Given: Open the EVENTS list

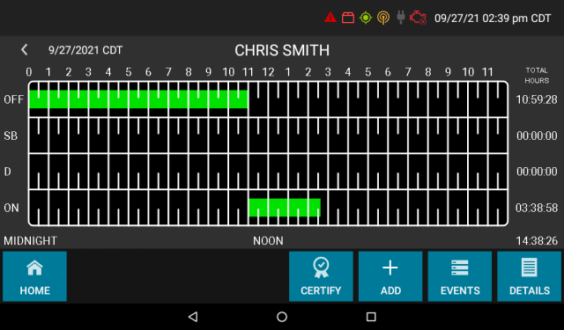Looking at the screenshot, I should click(460, 276).
